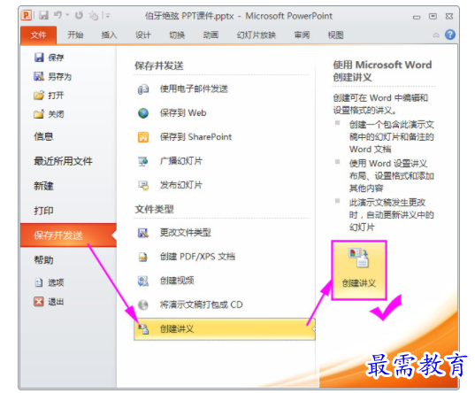Choose 创建 PDF/XPS 文档 label
The width and height of the screenshot is (475, 393).
click(197, 257)
